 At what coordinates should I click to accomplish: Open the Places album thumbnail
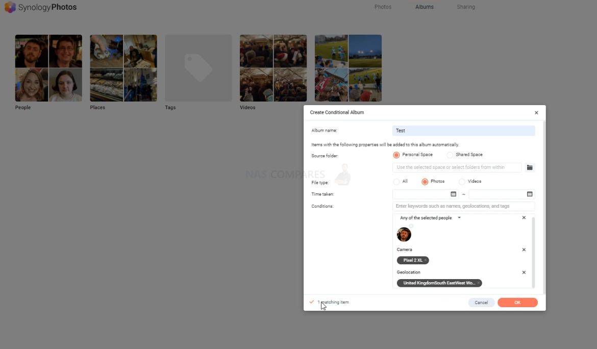click(x=123, y=68)
